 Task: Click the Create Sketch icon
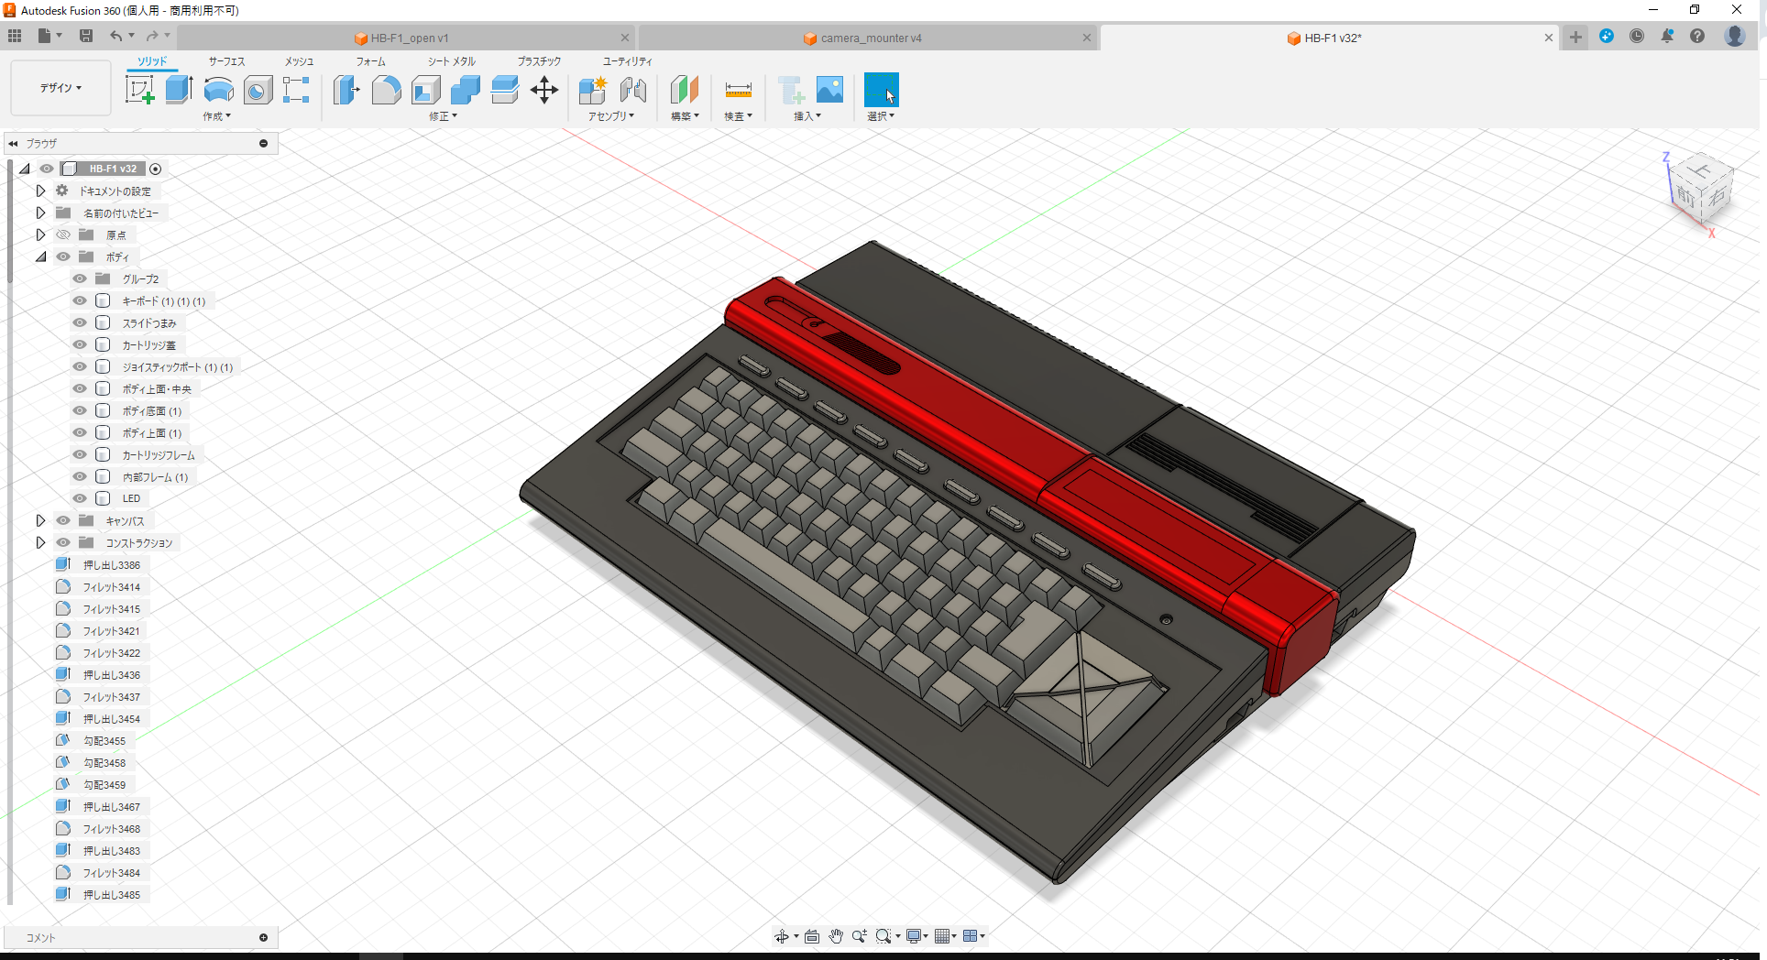click(x=140, y=90)
